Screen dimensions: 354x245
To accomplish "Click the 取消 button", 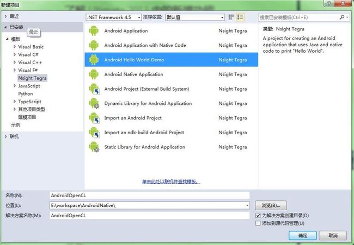I will click(333, 236).
